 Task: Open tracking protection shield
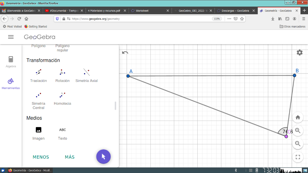(x=57, y=19)
